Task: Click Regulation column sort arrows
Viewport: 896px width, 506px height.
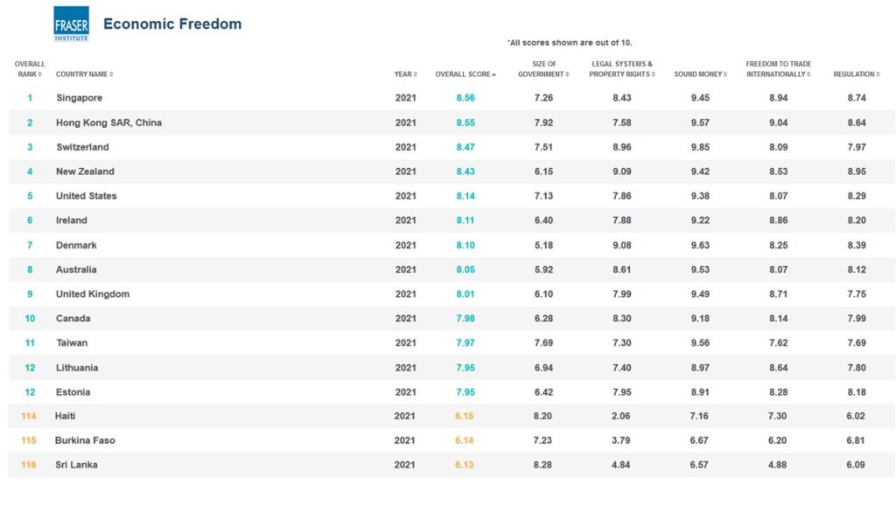Action: click(878, 74)
